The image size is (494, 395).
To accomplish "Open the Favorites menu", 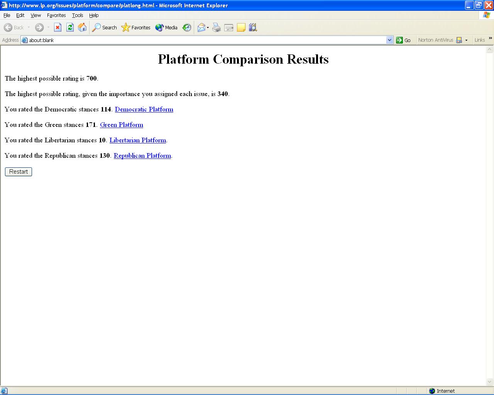I will 56,15.
